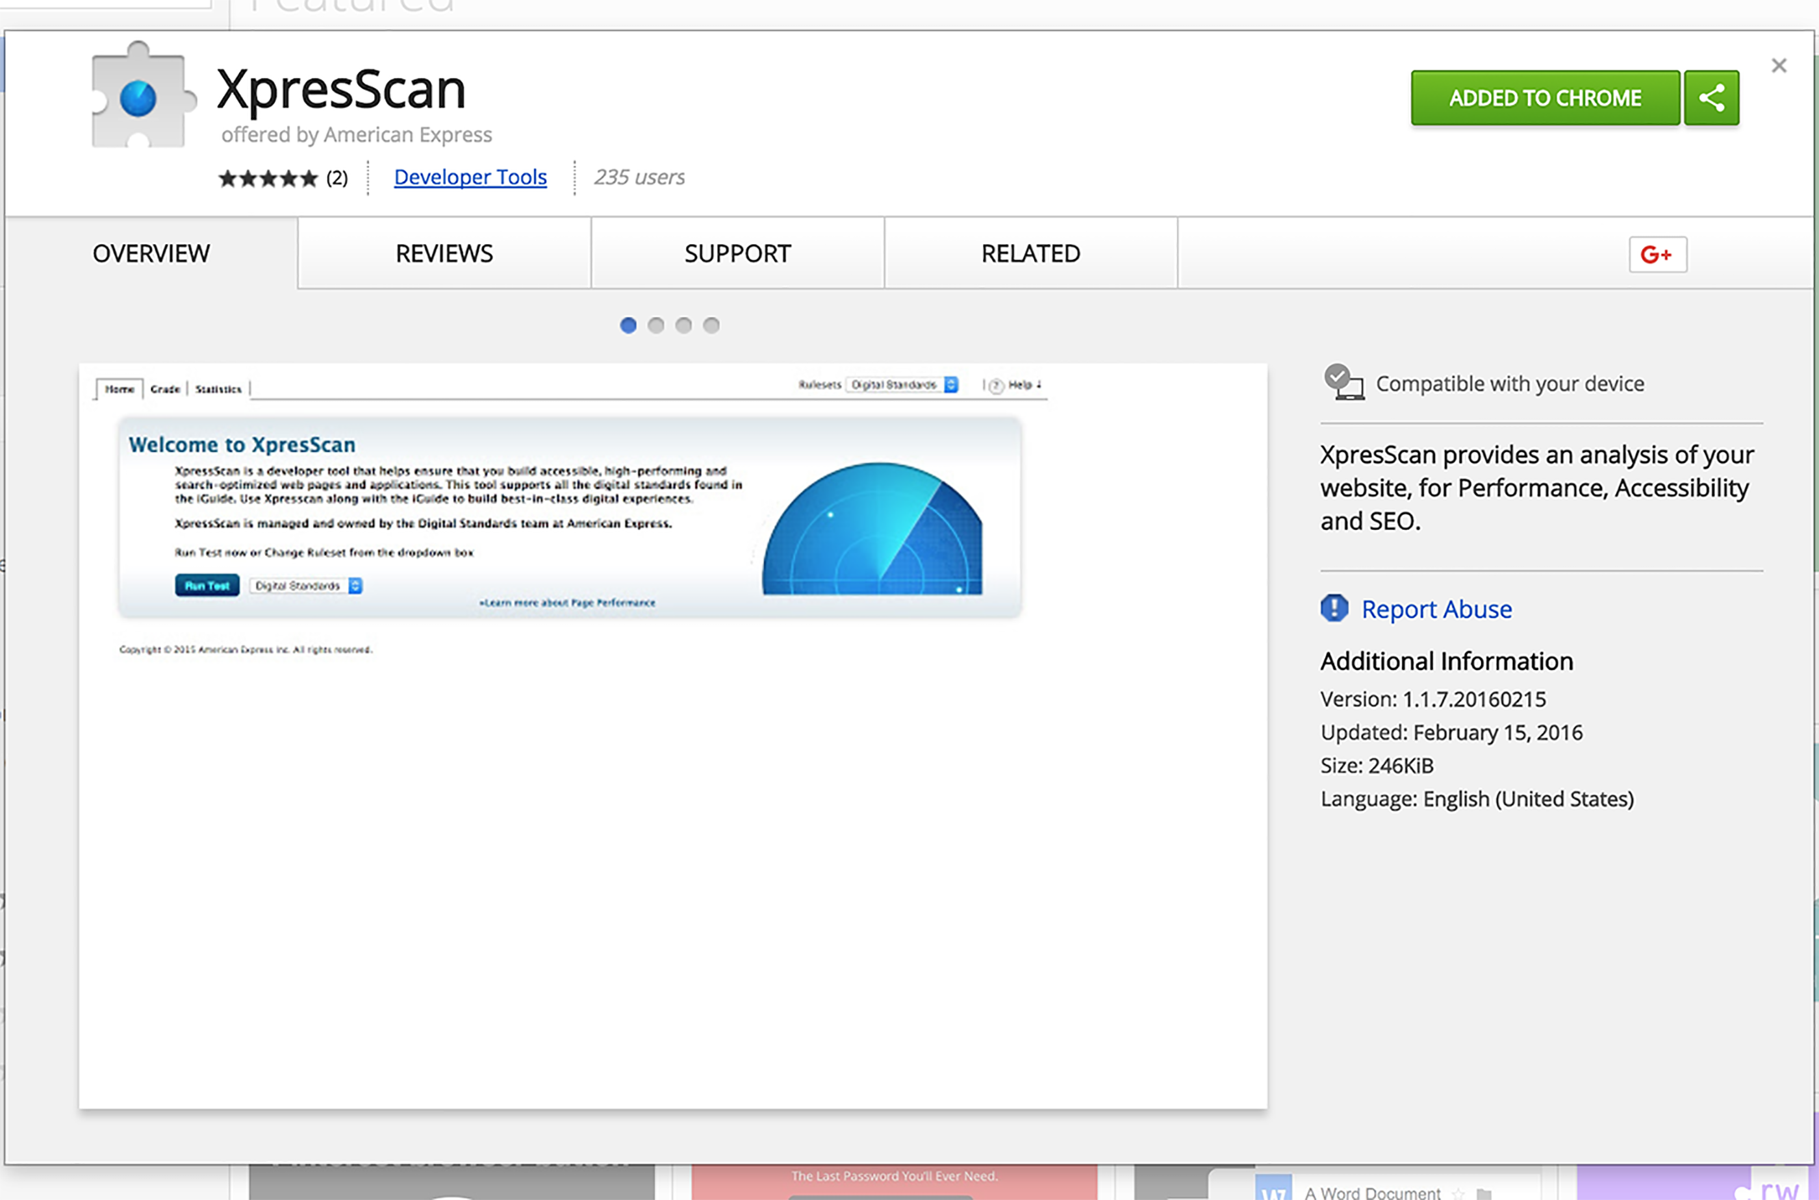Viewport: 1819px width, 1200px height.
Task: Click the 'Size: 246KiB' line
Action: (1377, 766)
